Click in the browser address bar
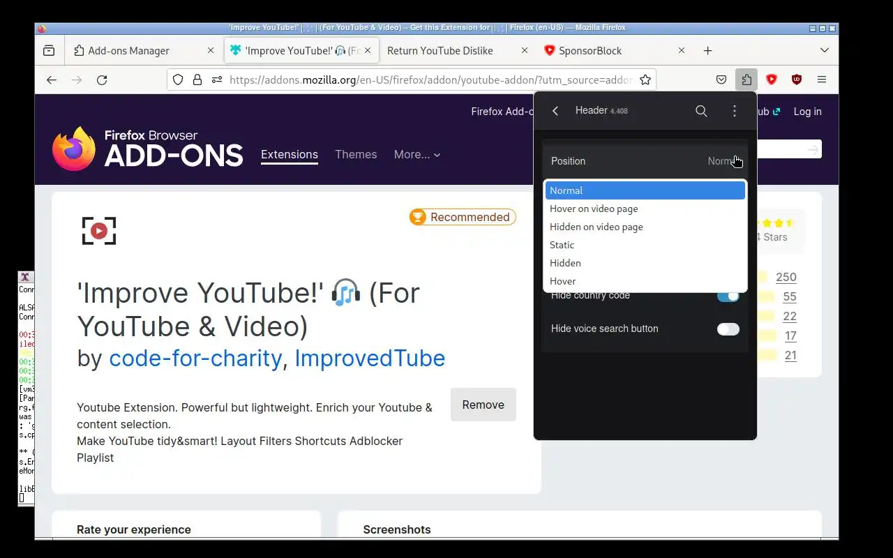893x558 pixels. [430, 80]
